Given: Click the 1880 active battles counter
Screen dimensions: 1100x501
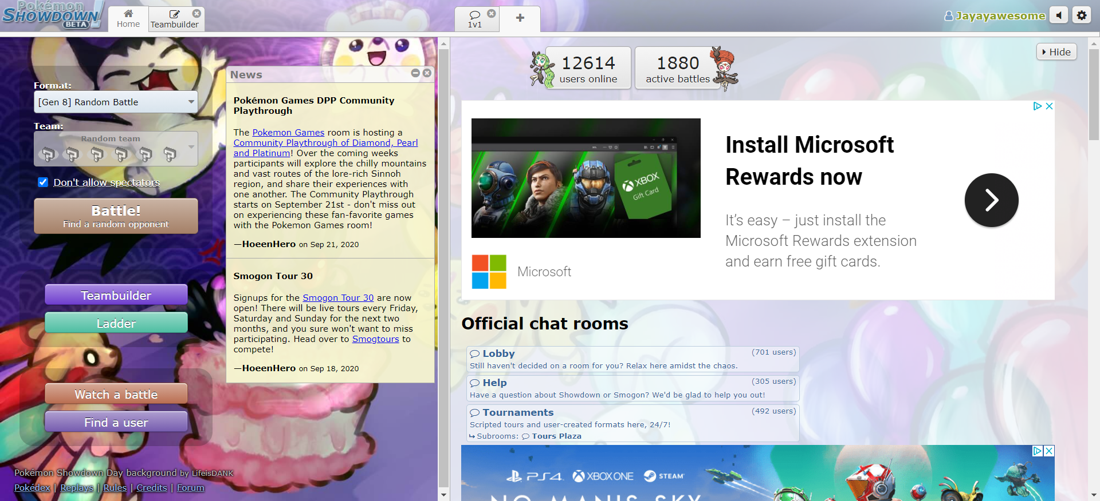Looking at the screenshot, I should coord(678,67).
